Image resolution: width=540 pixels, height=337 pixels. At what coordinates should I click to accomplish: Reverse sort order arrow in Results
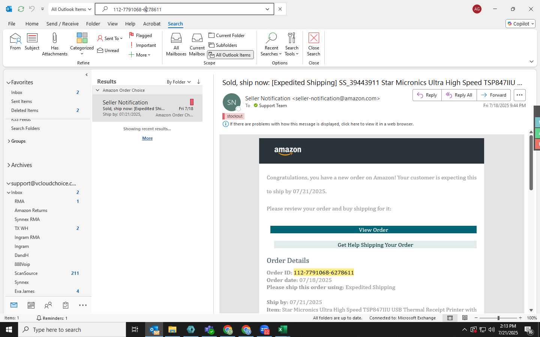[x=198, y=82]
